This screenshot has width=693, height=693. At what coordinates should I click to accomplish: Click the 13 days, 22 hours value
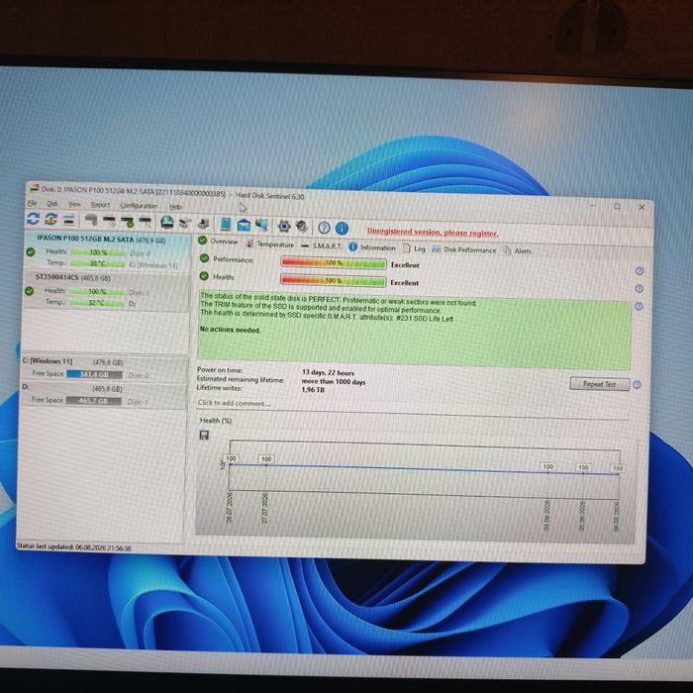pos(328,372)
